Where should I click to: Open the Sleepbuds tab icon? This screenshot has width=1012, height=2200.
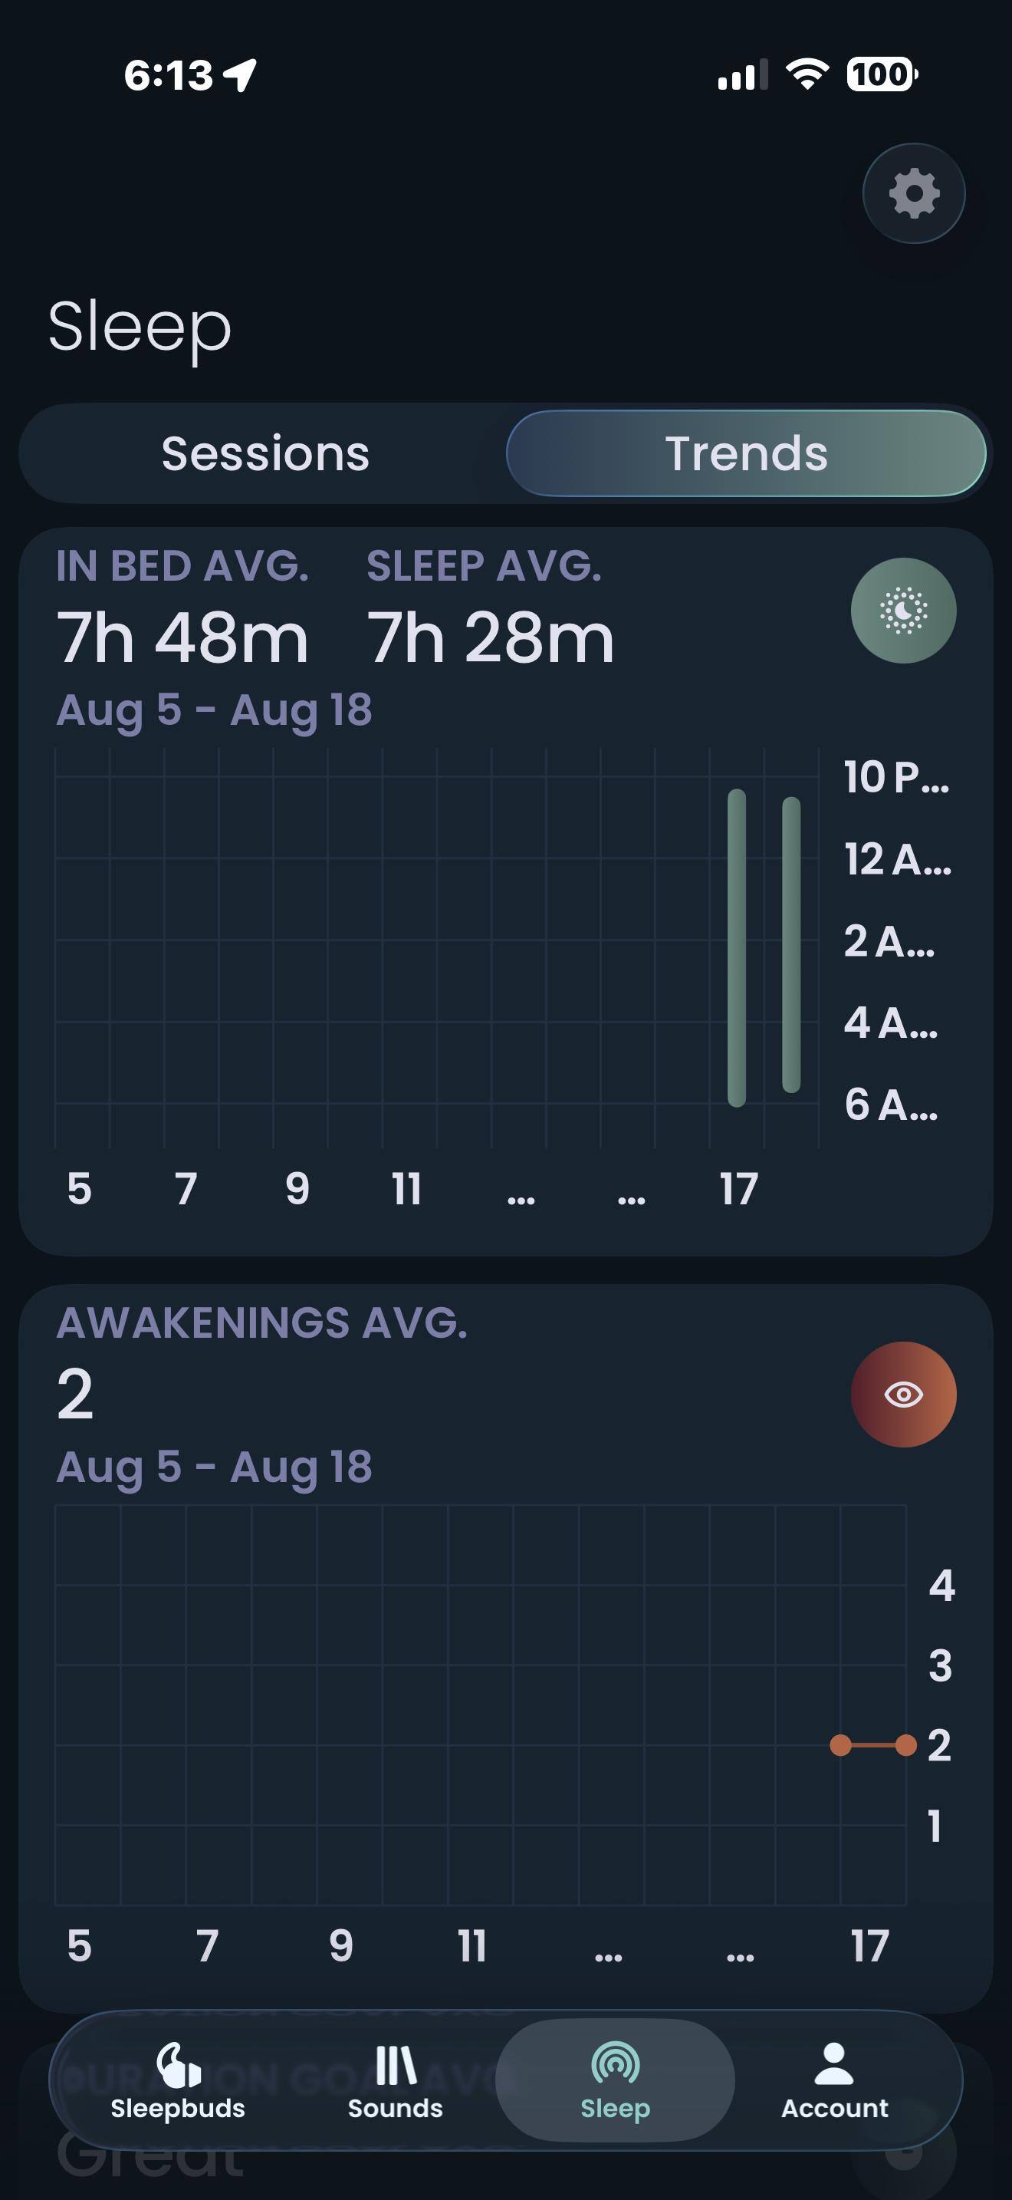pyautogui.click(x=179, y=2064)
